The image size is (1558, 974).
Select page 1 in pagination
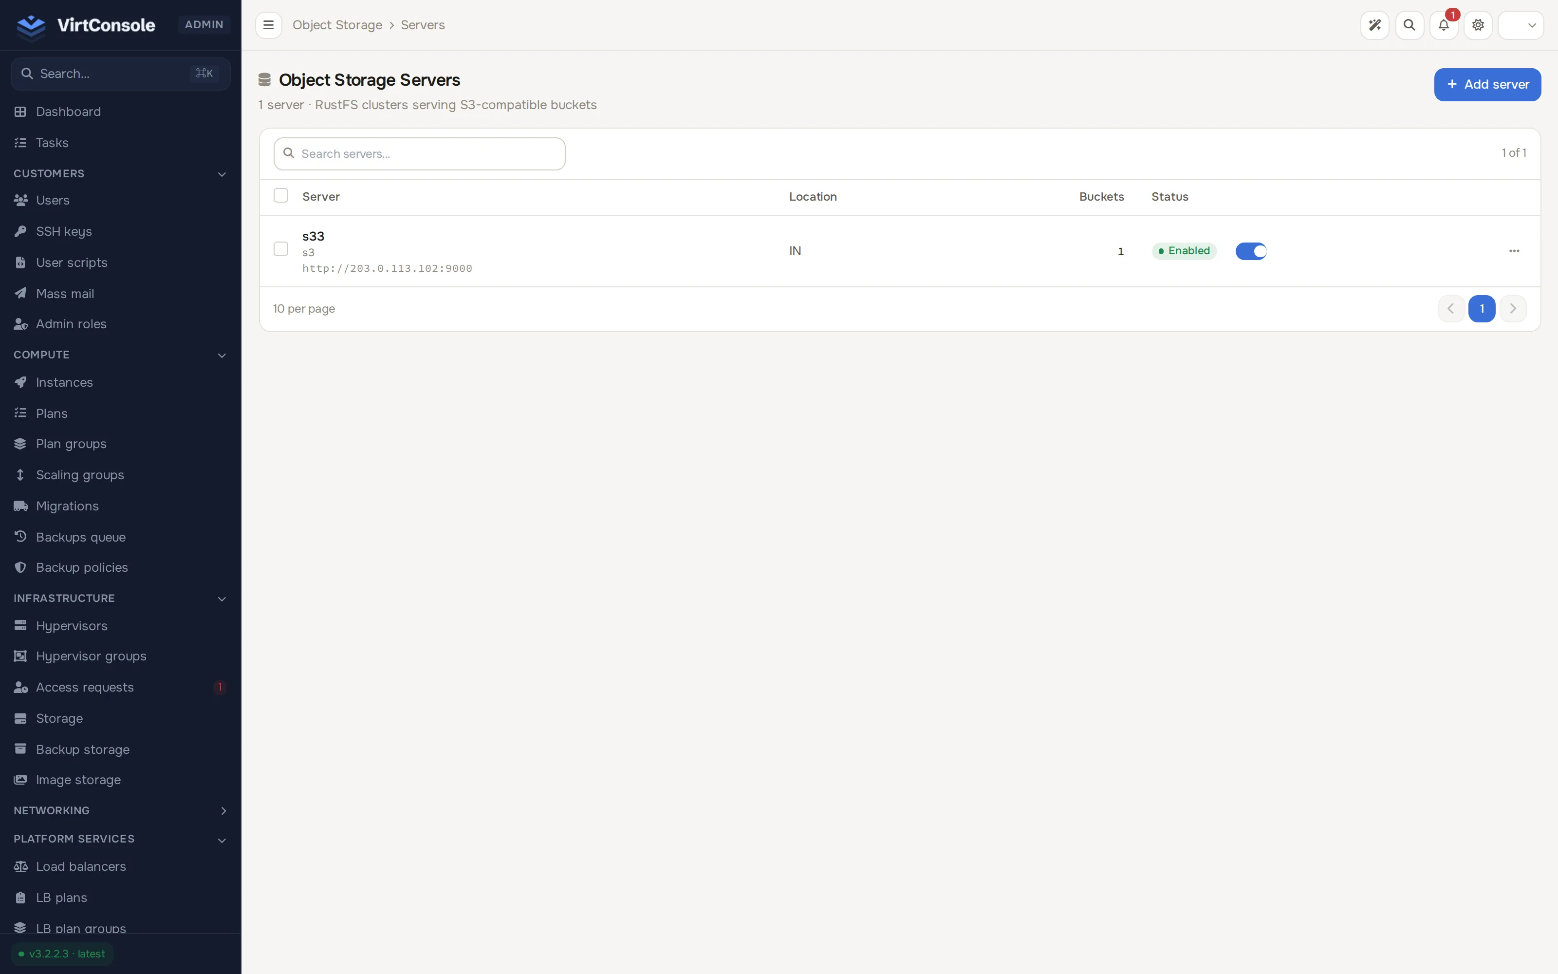[x=1482, y=309]
